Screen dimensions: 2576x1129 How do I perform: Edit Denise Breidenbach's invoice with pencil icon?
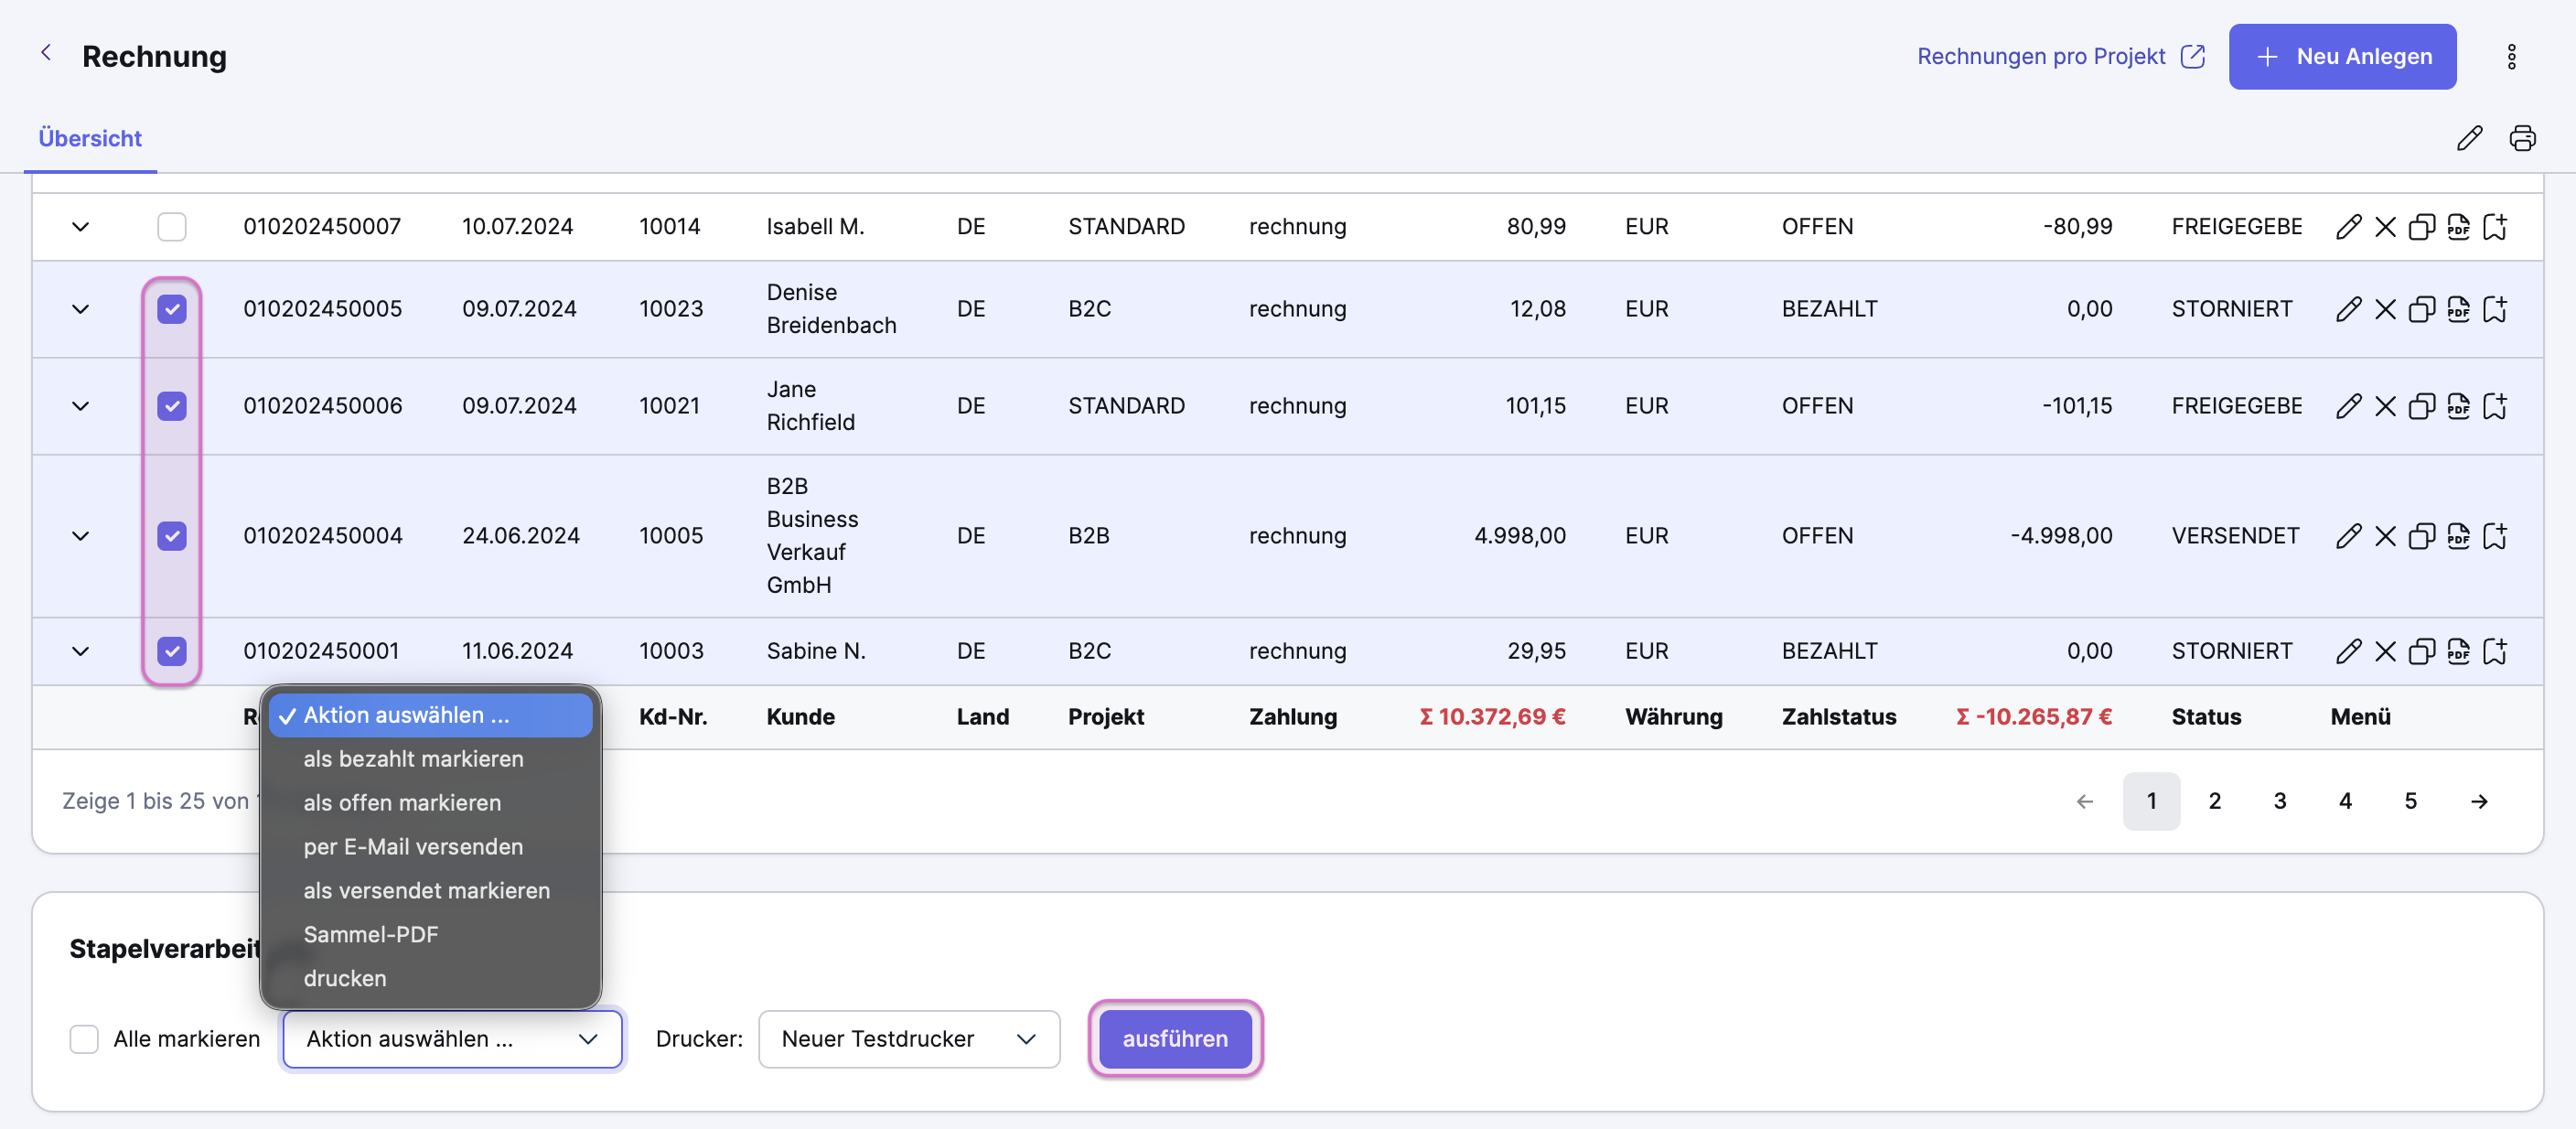(2348, 309)
